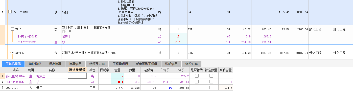Screen dimensions: 353x91
Task: Switch to the 单价构成 tab
Action: click(35, 63)
